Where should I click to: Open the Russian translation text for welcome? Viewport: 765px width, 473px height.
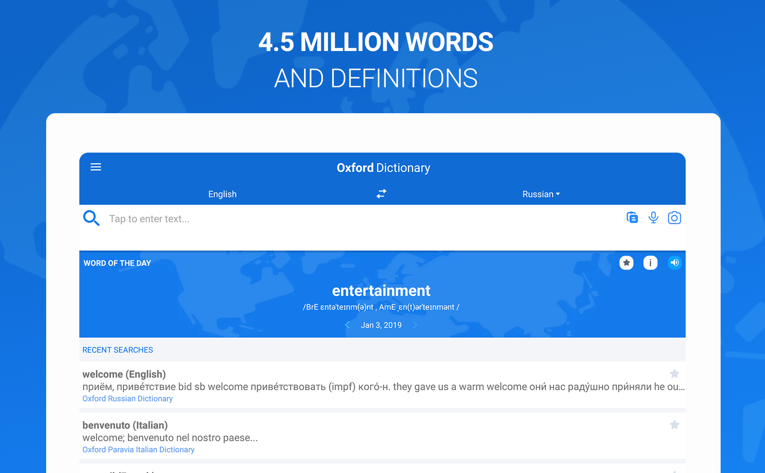[384, 387]
